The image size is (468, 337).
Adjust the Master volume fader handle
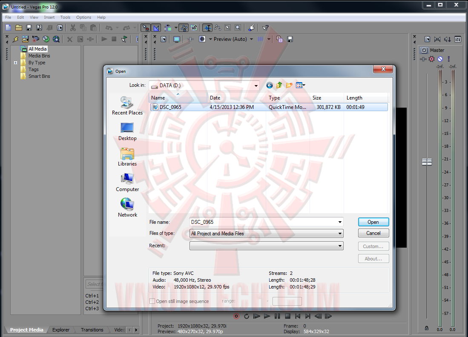click(x=427, y=162)
